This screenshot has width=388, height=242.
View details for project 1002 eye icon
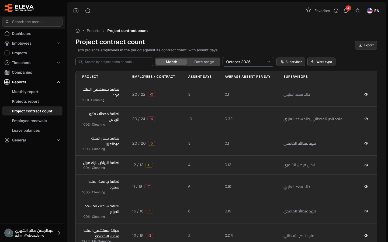366,119
